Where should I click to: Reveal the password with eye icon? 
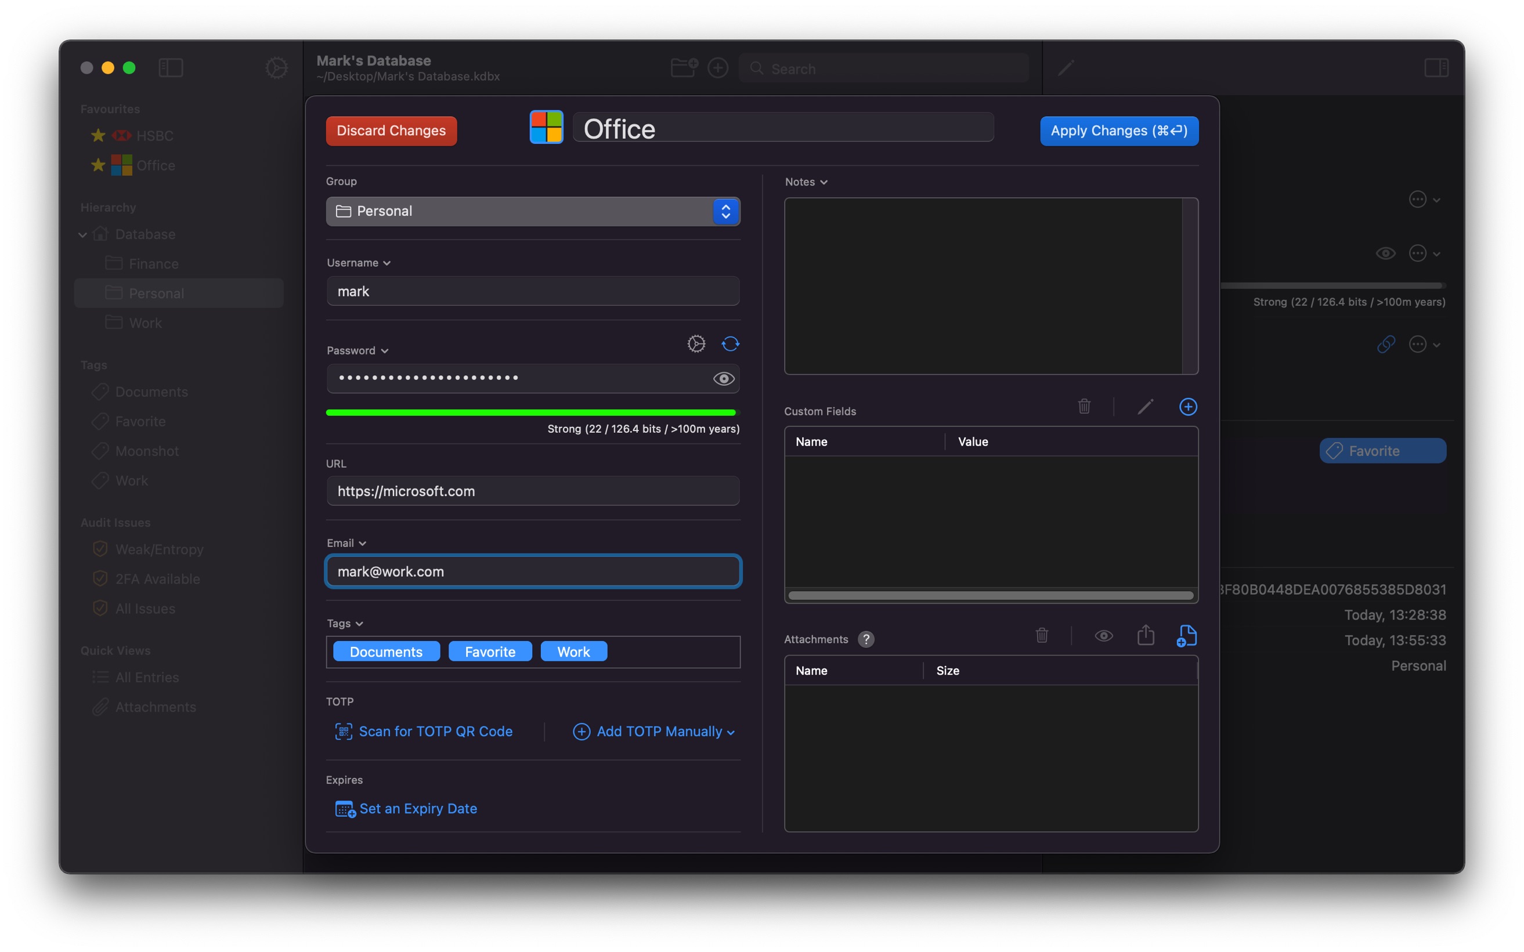point(724,378)
